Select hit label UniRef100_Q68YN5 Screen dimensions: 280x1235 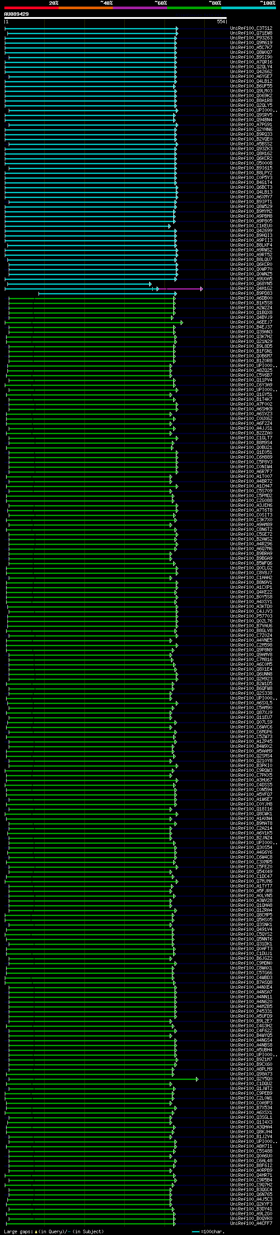coord(251,284)
